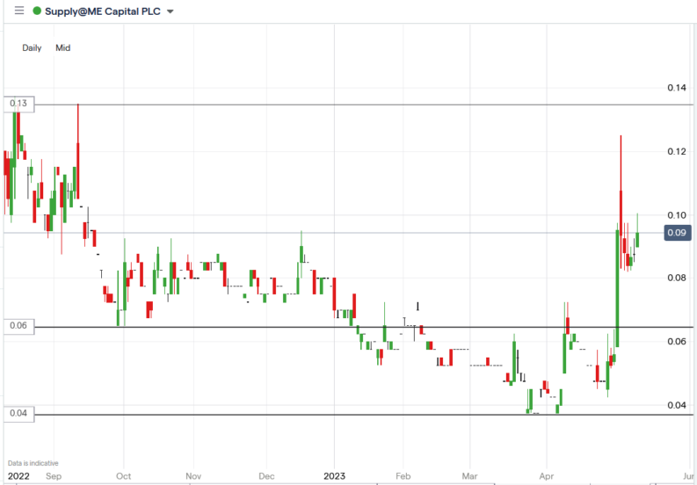Click the Feb label on time axis

pos(403,476)
